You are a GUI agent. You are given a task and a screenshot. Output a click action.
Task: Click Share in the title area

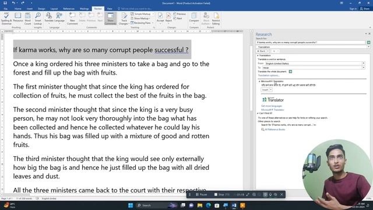365,9
